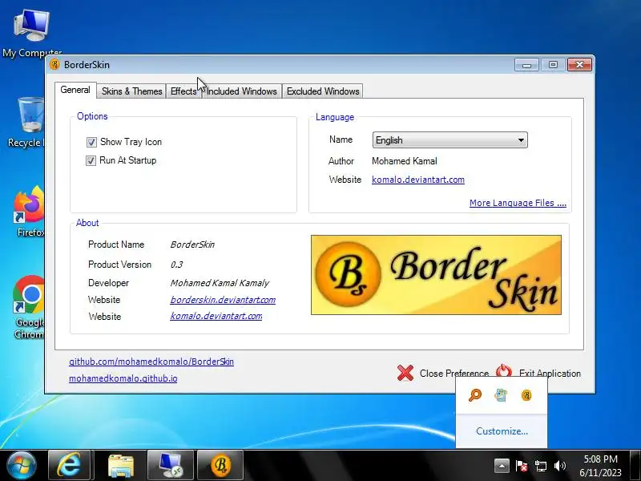Click the red X Close Preference icon

point(405,373)
